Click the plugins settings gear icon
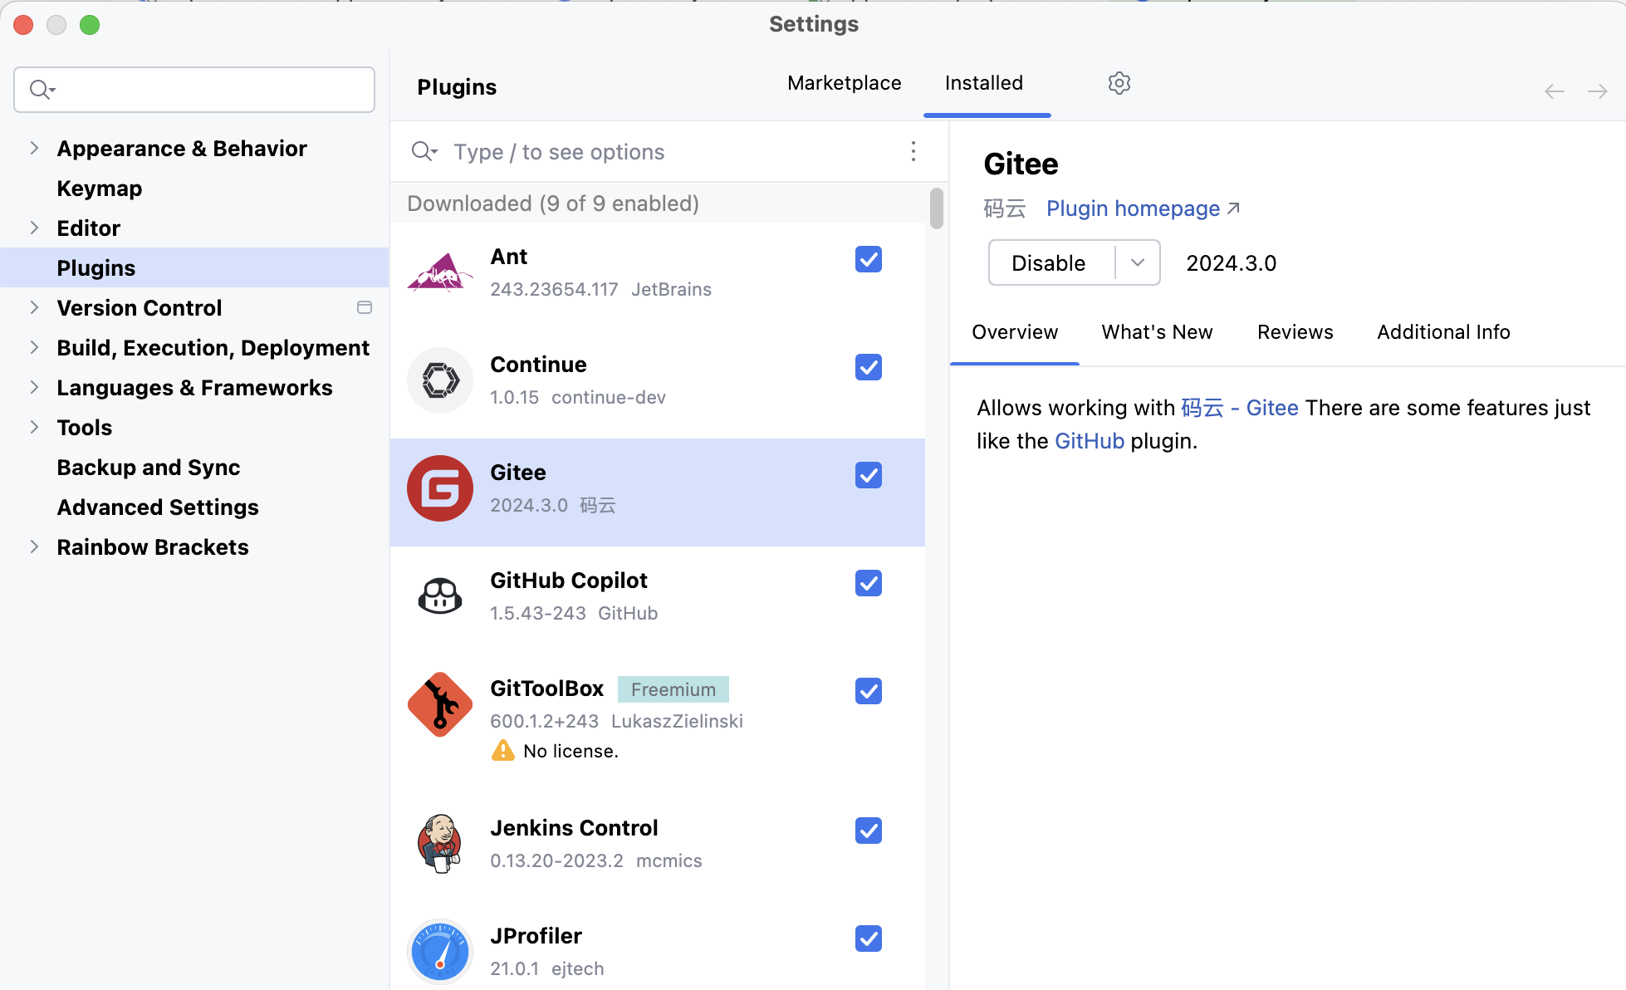The image size is (1626, 990). (x=1119, y=83)
